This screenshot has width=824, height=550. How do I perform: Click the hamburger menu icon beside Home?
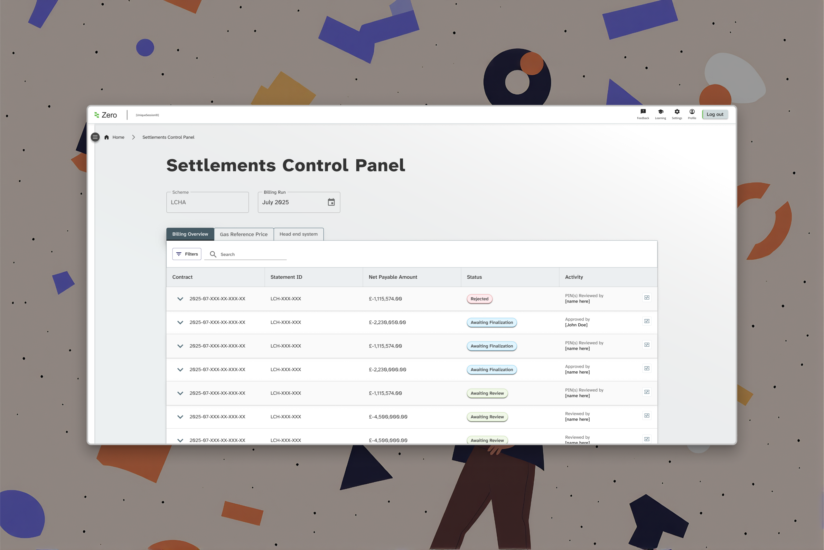[x=95, y=137]
